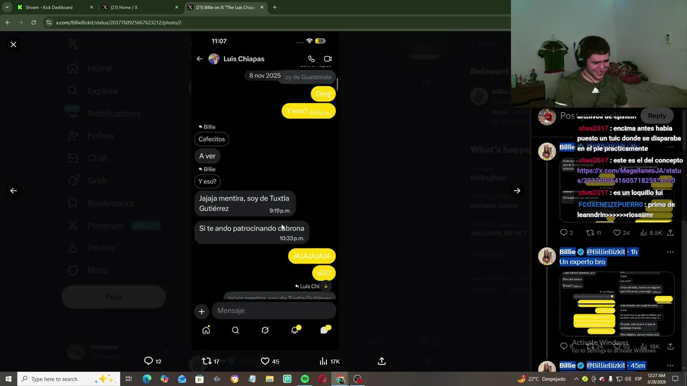View site information icon in address bar
Screen dimensions: 687x386
49,23
